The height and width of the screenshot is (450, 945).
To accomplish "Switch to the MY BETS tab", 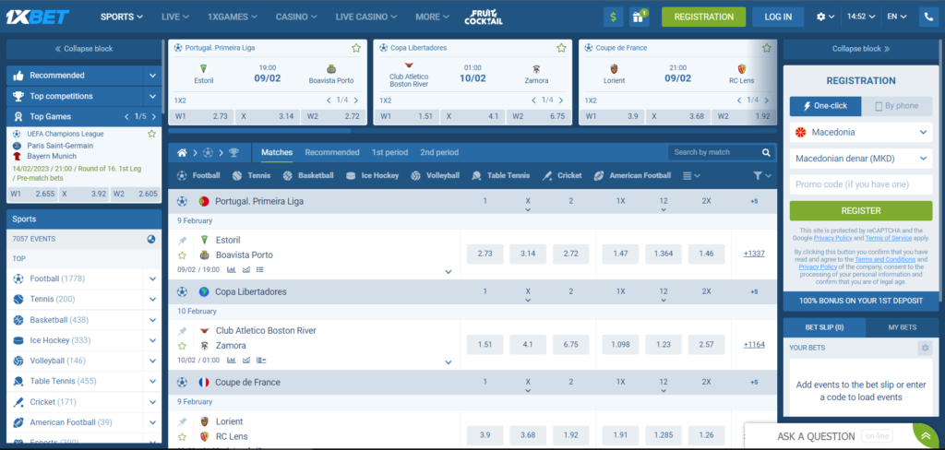I will (x=903, y=327).
